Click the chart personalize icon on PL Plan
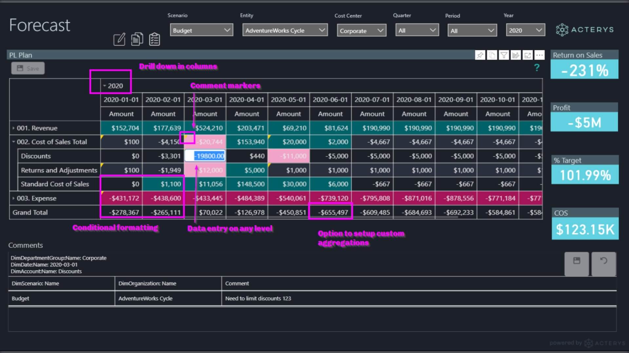Viewport: 629px width, 353px height. (516, 55)
